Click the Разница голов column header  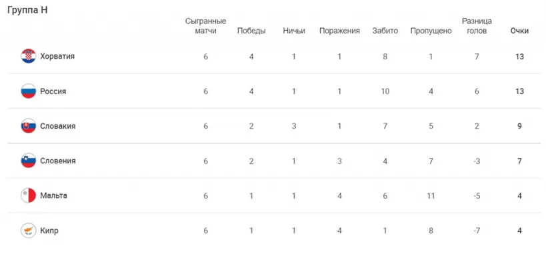click(x=477, y=26)
